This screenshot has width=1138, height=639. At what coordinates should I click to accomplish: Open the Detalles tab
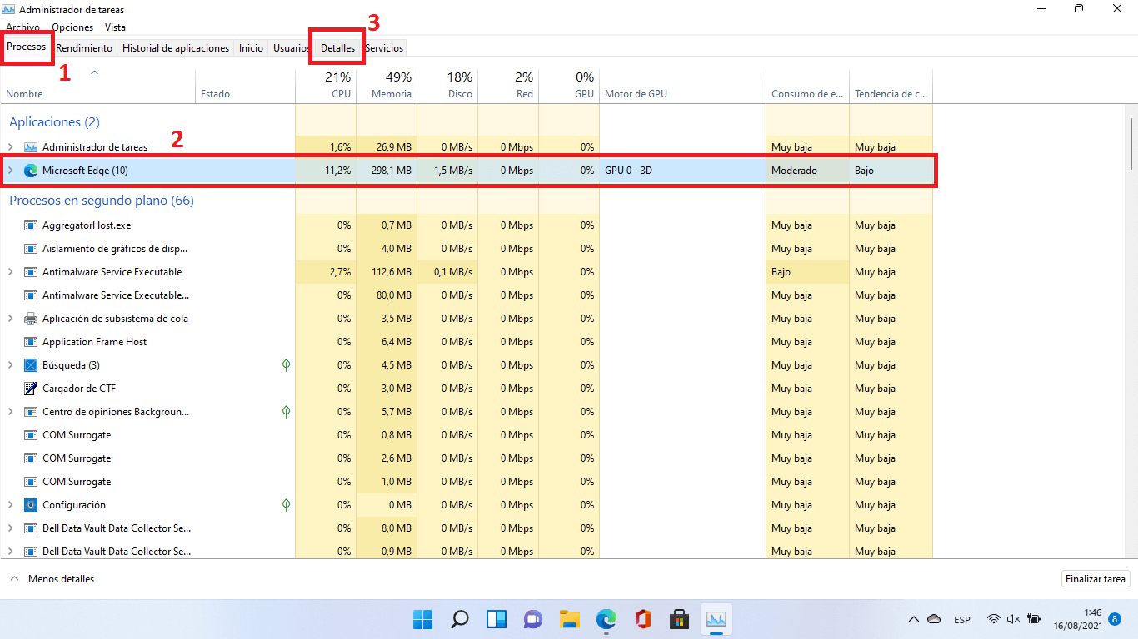pos(337,47)
